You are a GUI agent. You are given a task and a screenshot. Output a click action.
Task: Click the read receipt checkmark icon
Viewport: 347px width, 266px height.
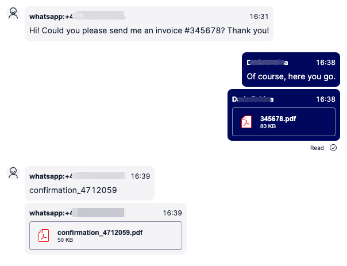[x=333, y=148]
